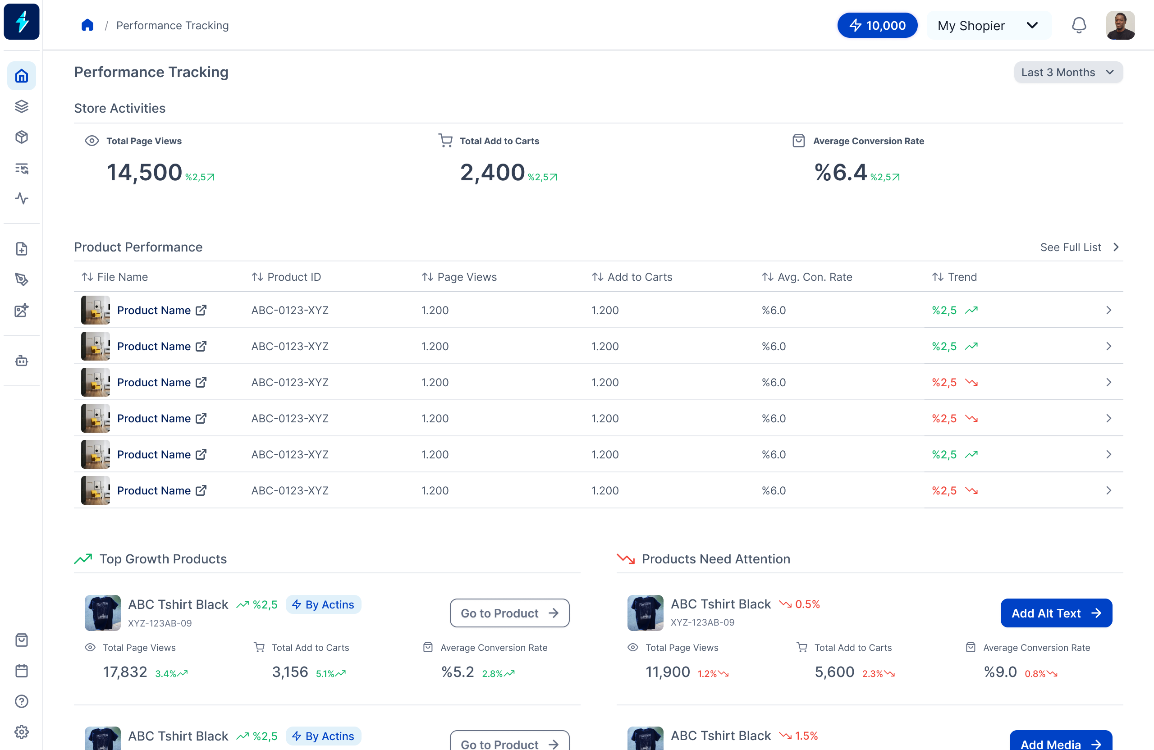The height and width of the screenshot is (750, 1154).
Task: Click the breadcrumb home icon
Action: click(87, 25)
